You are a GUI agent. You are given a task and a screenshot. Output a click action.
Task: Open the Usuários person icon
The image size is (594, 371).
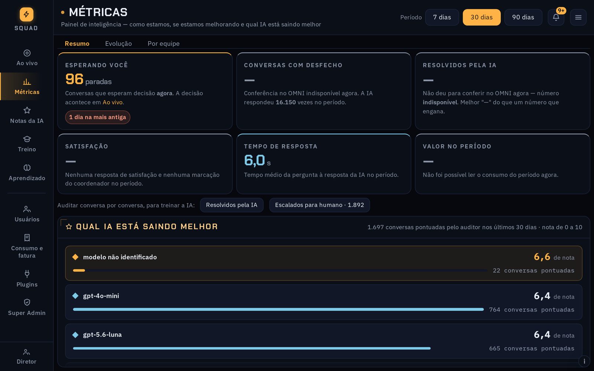(27, 209)
